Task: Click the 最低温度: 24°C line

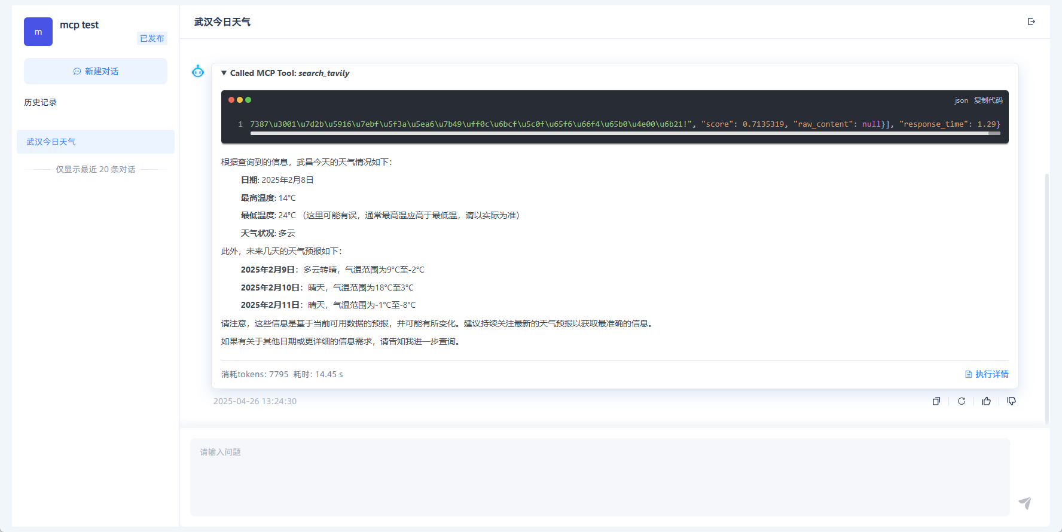Action: pyautogui.click(x=380, y=215)
